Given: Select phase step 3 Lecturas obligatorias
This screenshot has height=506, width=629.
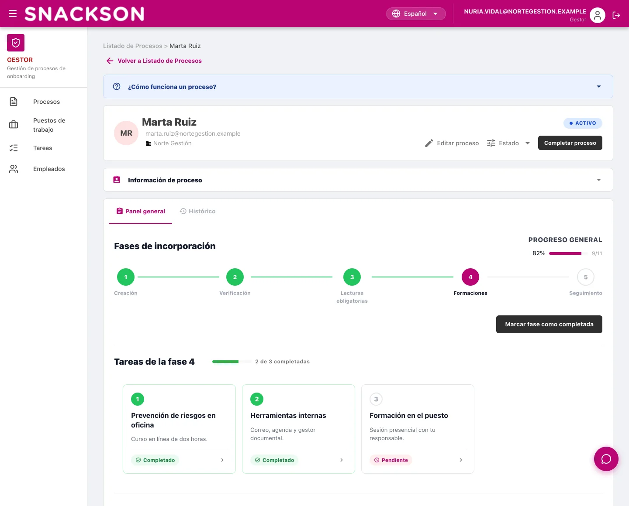Looking at the screenshot, I should (352, 286).
